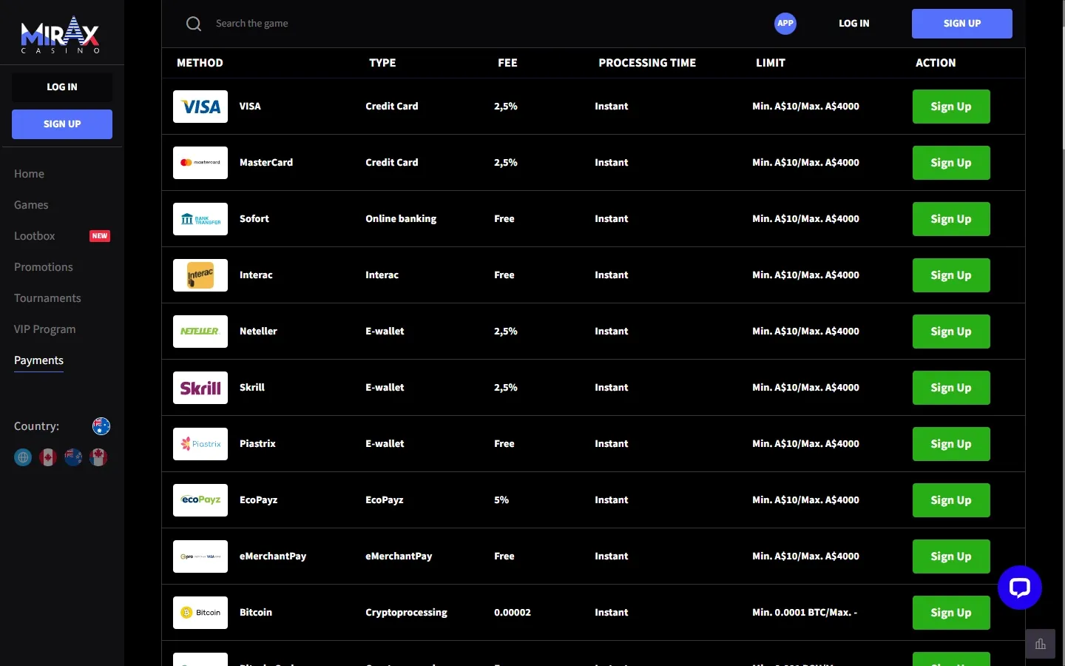The height and width of the screenshot is (666, 1065).
Task: Open Tournaments from sidebar
Action: coord(47,298)
